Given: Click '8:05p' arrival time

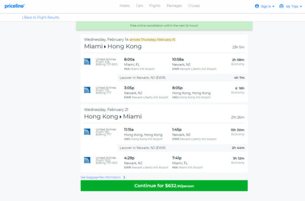Looking at the screenshot, I should pos(177,88).
